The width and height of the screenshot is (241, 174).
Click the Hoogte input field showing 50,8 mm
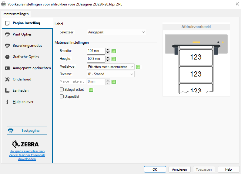click(x=96, y=59)
